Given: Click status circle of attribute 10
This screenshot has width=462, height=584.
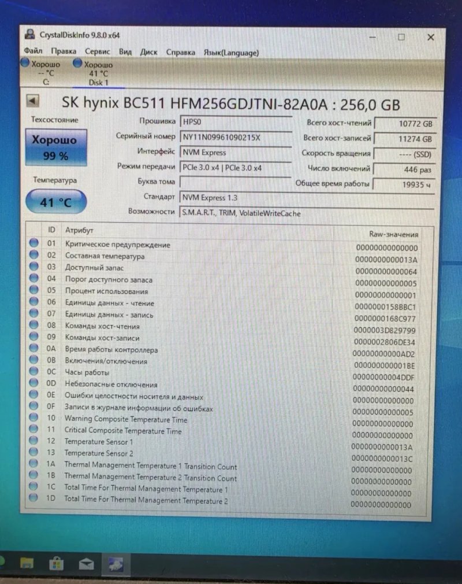Looking at the screenshot, I should [x=34, y=417].
